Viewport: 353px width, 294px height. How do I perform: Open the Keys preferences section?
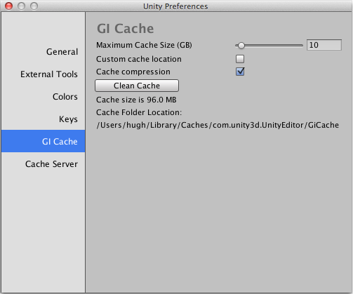68,119
